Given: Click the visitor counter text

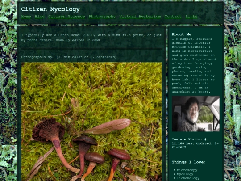Looking at the screenshot, I should [195, 143].
